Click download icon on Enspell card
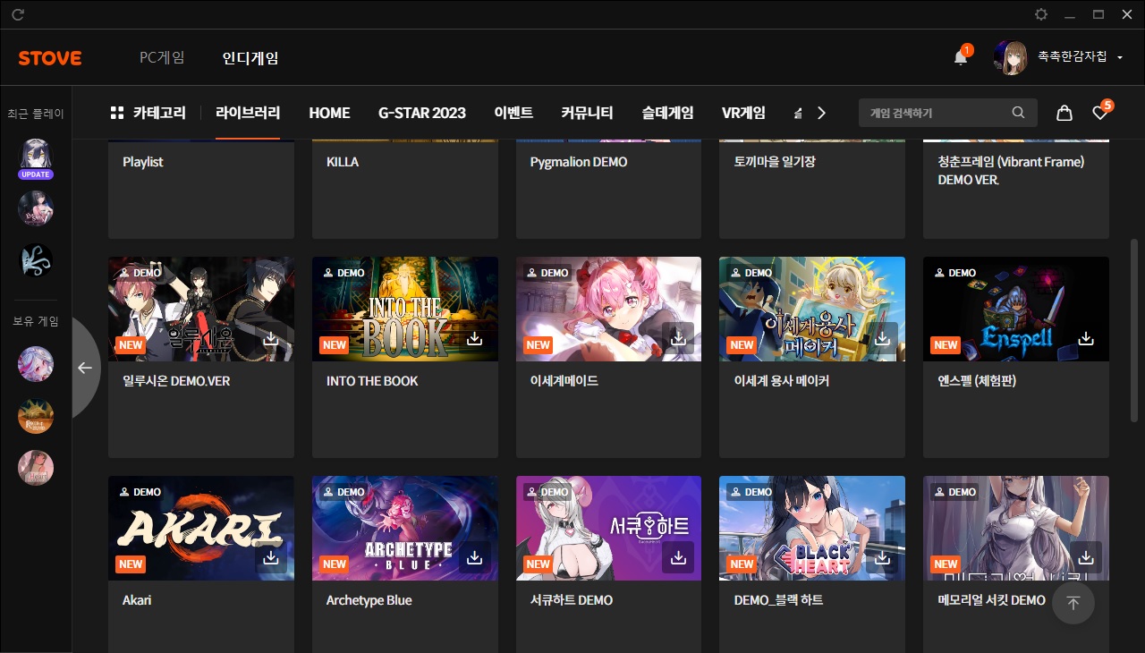Image resolution: width=1145 pixels, height=653 pixels. coord(1086,338)
